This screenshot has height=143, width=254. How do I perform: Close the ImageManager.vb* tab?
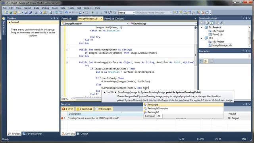101,19
